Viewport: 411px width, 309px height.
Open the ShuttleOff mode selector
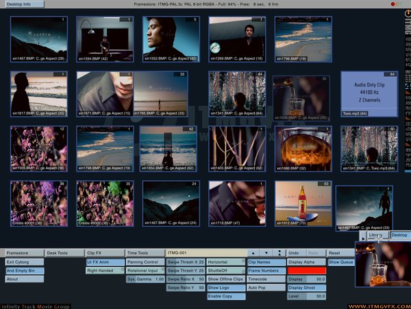(225, 271)
